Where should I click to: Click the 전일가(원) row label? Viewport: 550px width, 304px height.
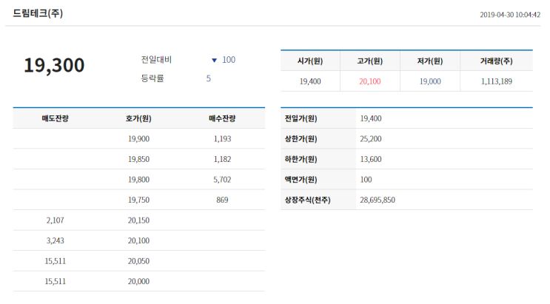(x=301, y=118)
